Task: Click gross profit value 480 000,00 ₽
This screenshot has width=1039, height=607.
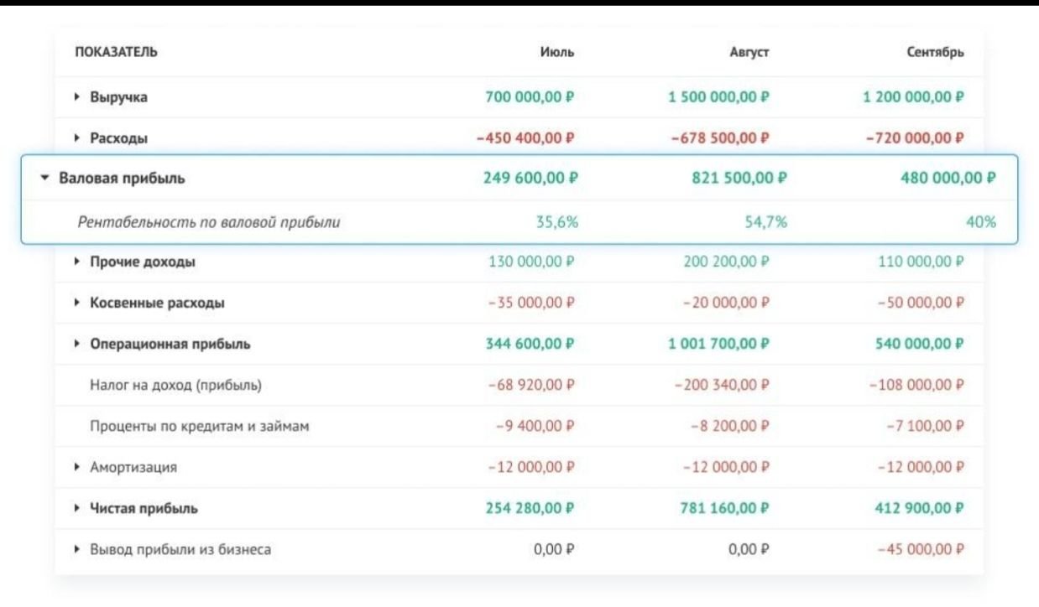Action: pyautogui.click(x=948, y=178)
